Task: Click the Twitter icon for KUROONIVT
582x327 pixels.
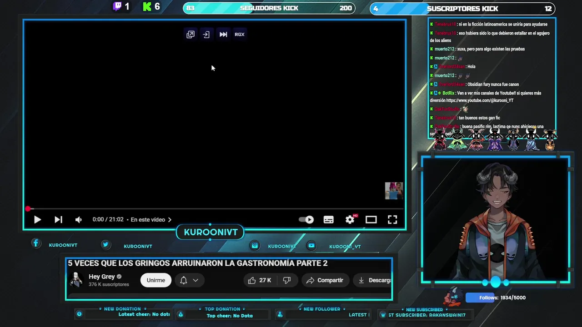Action: (x=105, y=244)
